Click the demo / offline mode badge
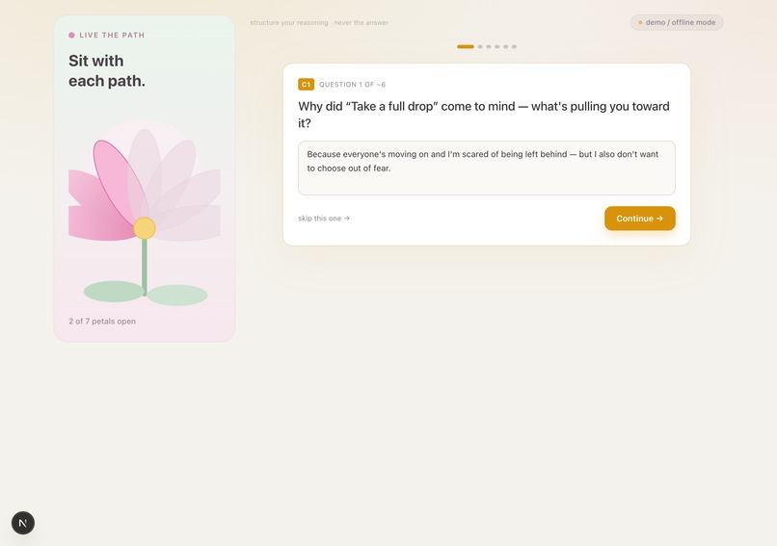 [x=677, y=22]
